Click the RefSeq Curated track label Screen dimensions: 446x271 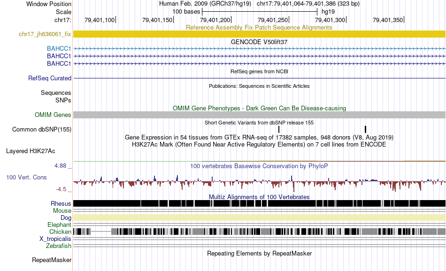(x=50, y=78)
